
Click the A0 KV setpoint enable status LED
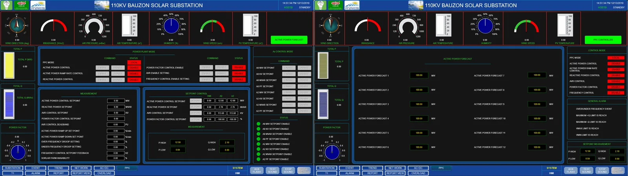pos(259,129)
